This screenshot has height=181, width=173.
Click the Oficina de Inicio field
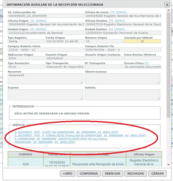coord(123,16)
